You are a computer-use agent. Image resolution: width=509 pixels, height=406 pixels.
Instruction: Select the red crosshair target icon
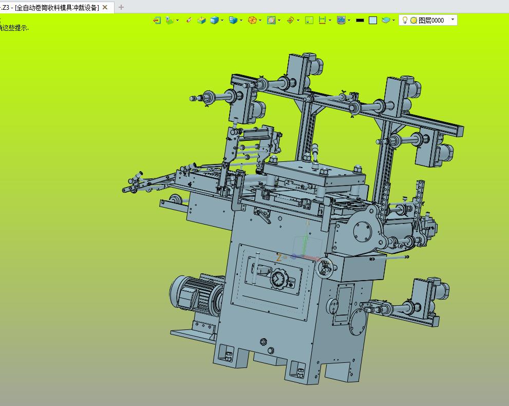291,21
